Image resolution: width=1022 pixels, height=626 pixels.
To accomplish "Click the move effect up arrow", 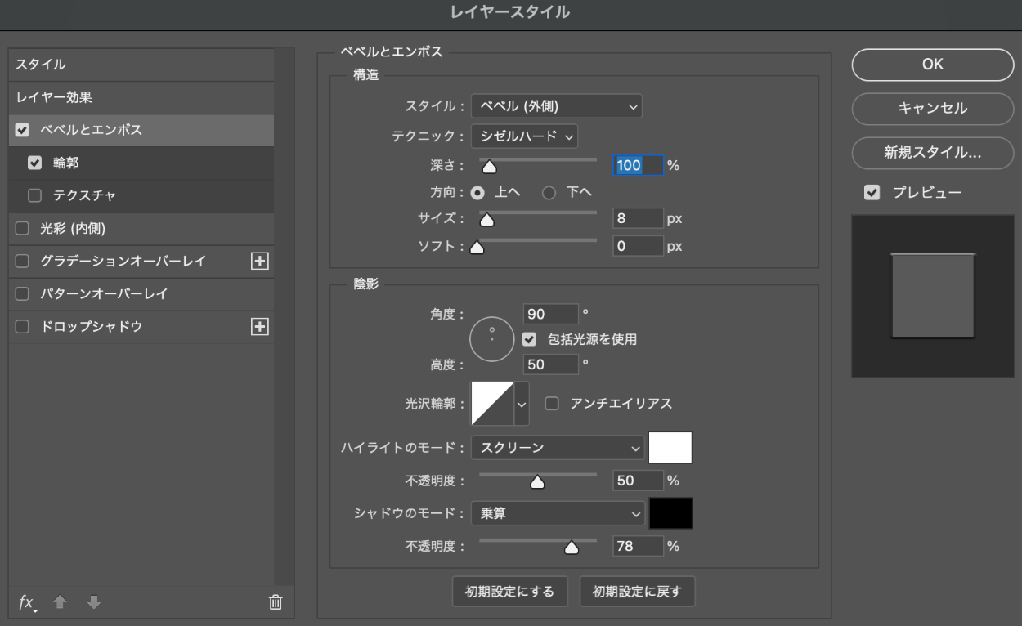I will (x=60, y=602).
